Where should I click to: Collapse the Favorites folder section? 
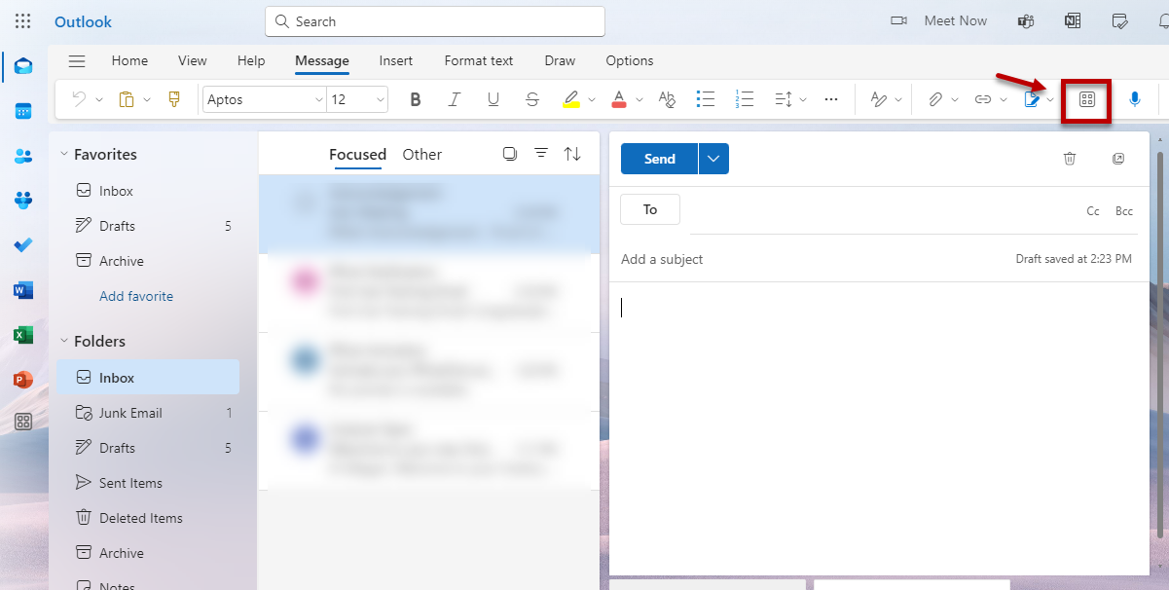tap(64, 154)
